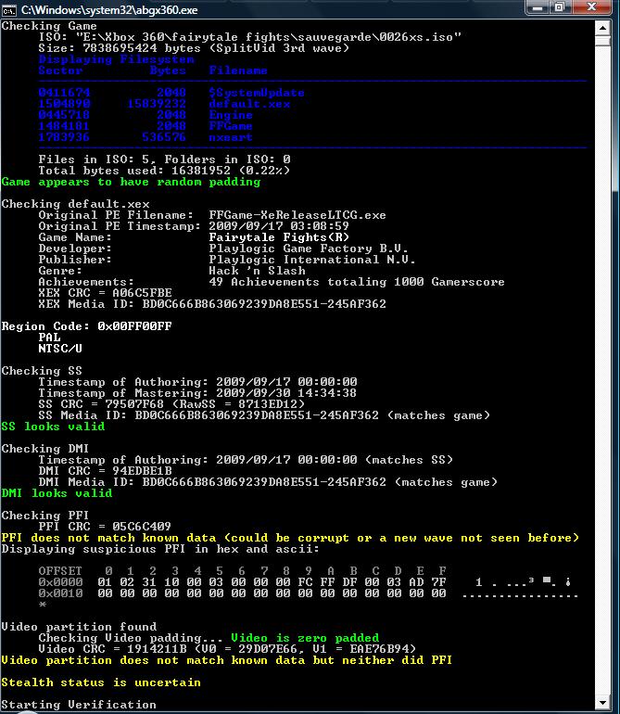
Task: Click 'FFGame-XeReleaseLTCG.exe' filename
Action: click(297, 215)
